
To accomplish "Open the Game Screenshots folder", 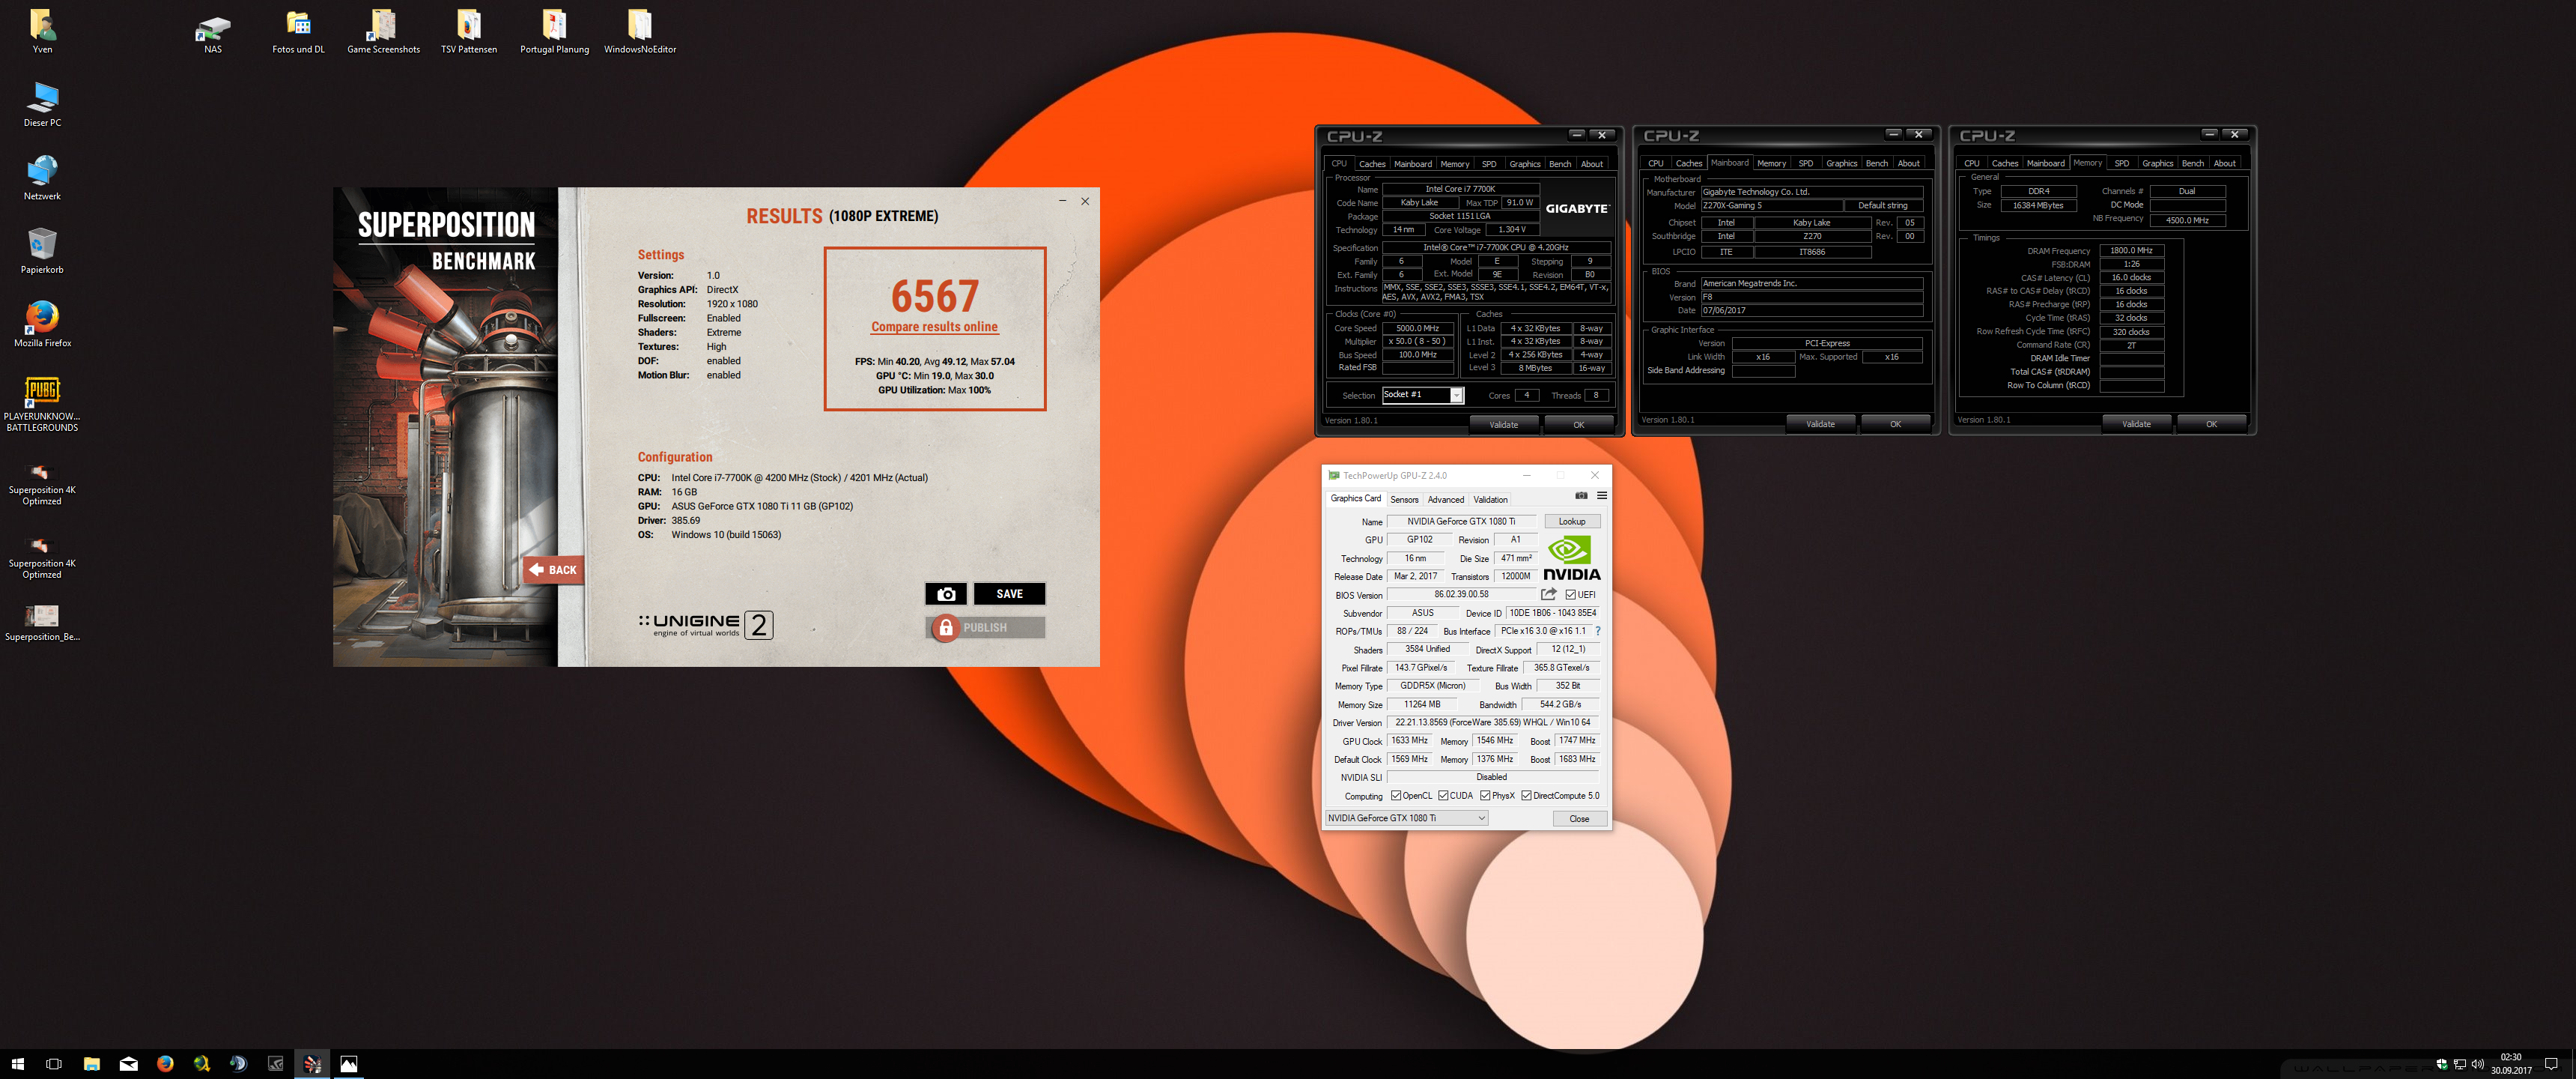I will point(383,32).
